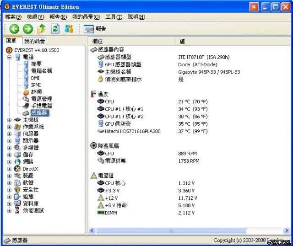Open the 說明(H) menu
The width and height of the screenshot is (293, 246).
pos(136,17)
